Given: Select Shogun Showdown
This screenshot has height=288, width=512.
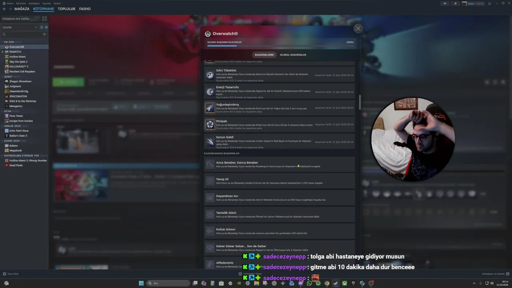Looking at the screenshot, I should [24, 81].
